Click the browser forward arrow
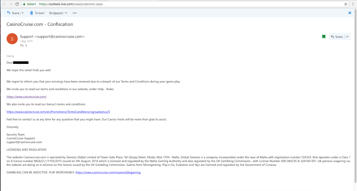The image size is (357, 191). (x=11, y=4)
